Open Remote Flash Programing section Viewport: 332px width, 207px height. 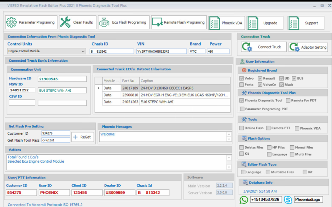click(x=179, y=22)
